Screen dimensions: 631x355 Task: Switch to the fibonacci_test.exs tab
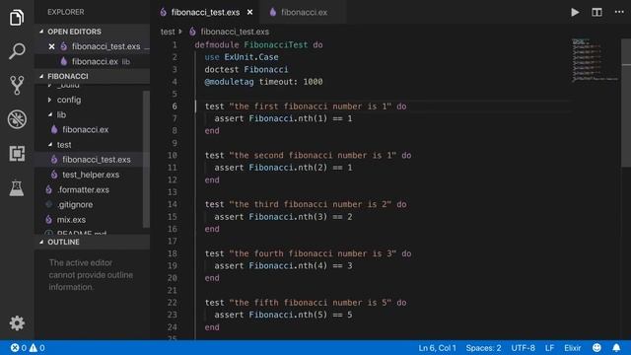coord(205,12)
